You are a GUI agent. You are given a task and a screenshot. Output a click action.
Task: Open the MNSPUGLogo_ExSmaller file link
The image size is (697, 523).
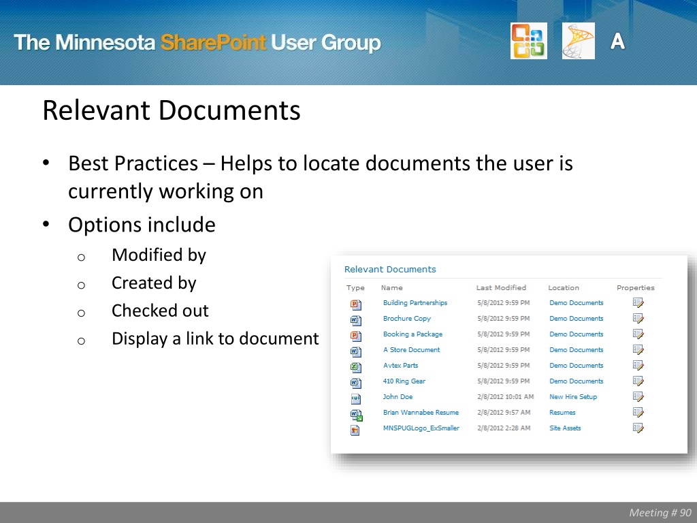click(x=421, y=428)
